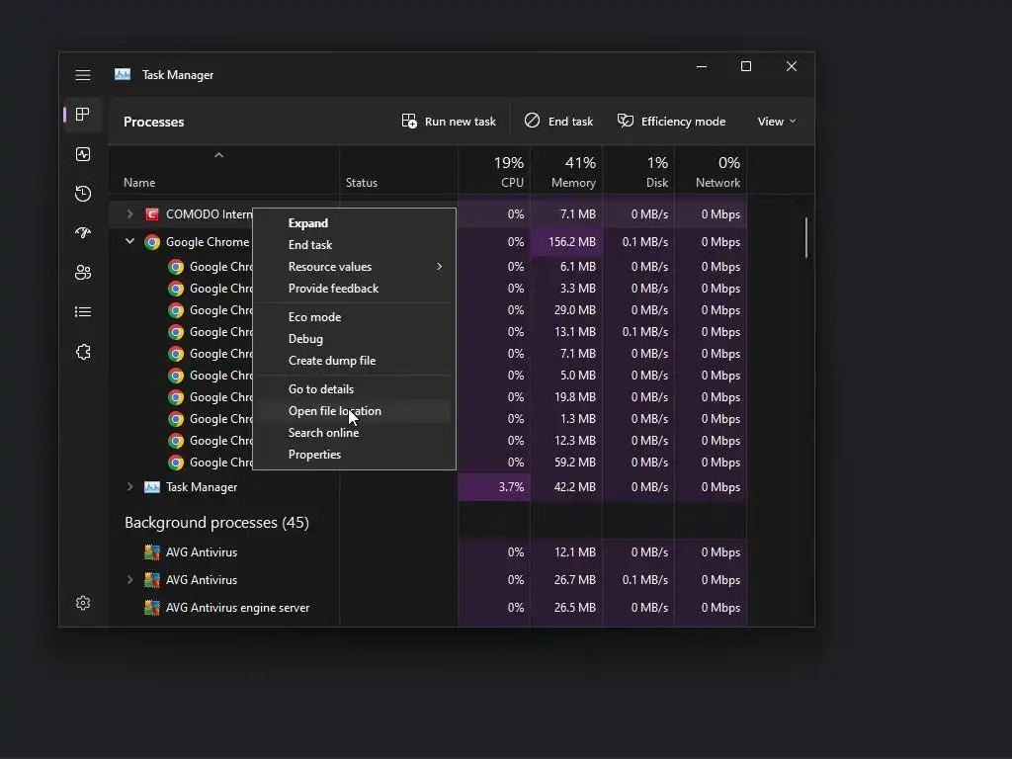The image size is (1012, 759).
Task: Click the 42.2 MB memory value
Action: coord(574,487)
